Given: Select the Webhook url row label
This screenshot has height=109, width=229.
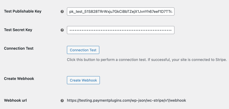Looking at the screenshot, I should click(x=16, y=100).
